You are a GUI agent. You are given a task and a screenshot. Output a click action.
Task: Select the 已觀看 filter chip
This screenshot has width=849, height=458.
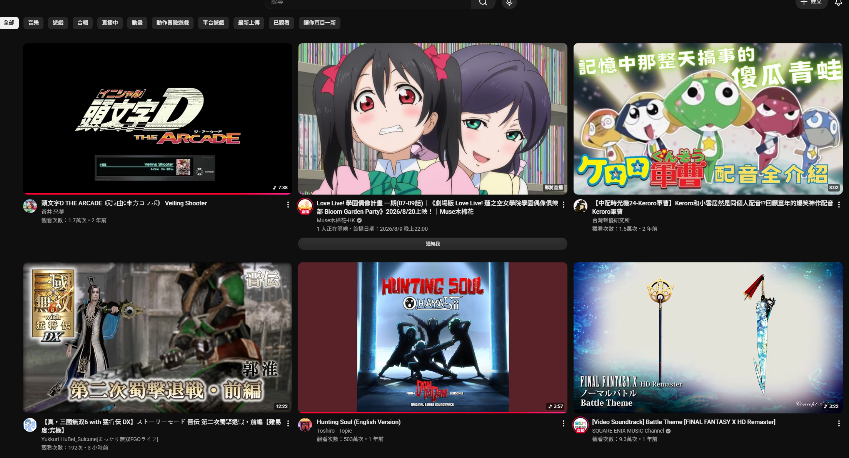(282, 23)
